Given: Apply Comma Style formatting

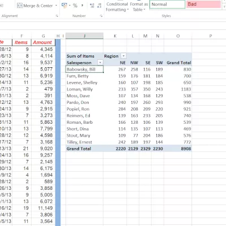Looking at the screenshot, I should click(x=82, y=6).
